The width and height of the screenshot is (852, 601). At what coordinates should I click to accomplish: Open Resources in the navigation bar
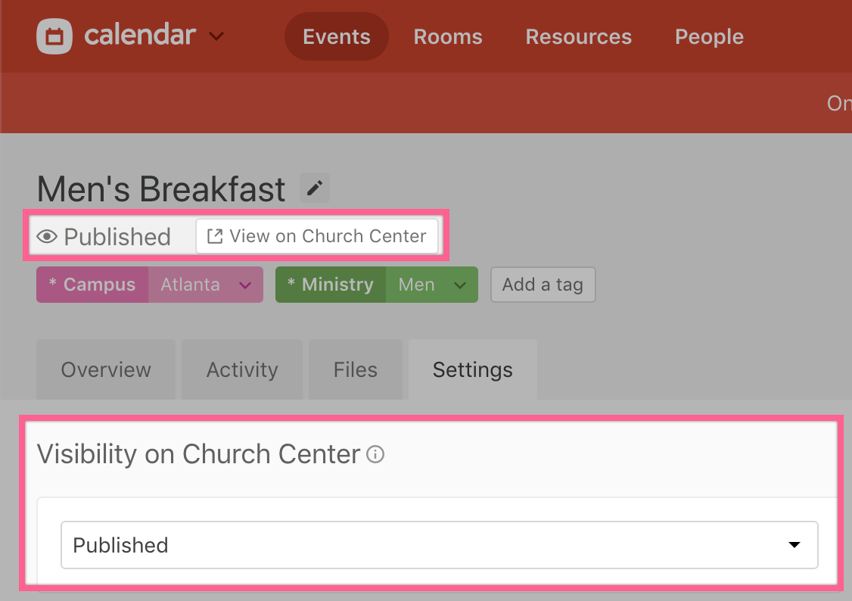pos(579,36)
